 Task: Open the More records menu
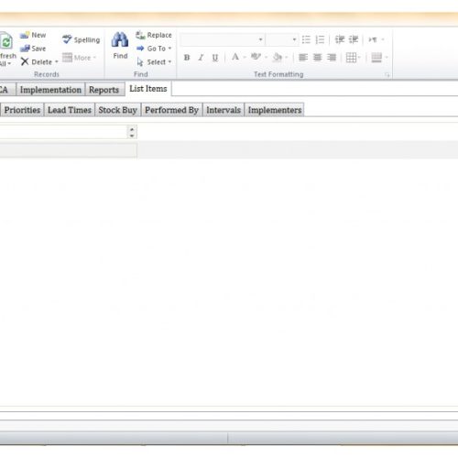coord(80,58)
